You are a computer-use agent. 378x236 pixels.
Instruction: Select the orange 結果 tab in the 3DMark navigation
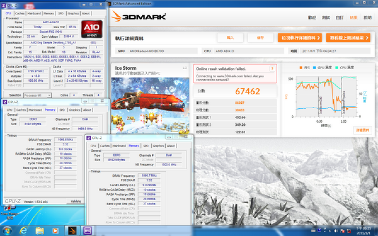(x=354, y=17)
